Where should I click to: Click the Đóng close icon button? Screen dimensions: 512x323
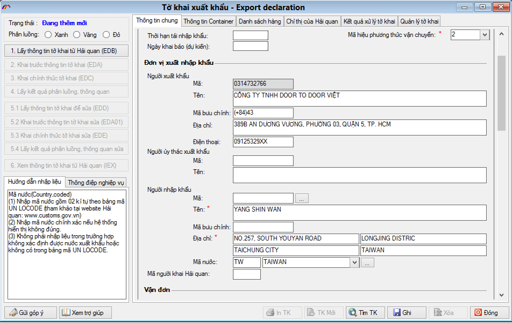[x=486, y=313]
